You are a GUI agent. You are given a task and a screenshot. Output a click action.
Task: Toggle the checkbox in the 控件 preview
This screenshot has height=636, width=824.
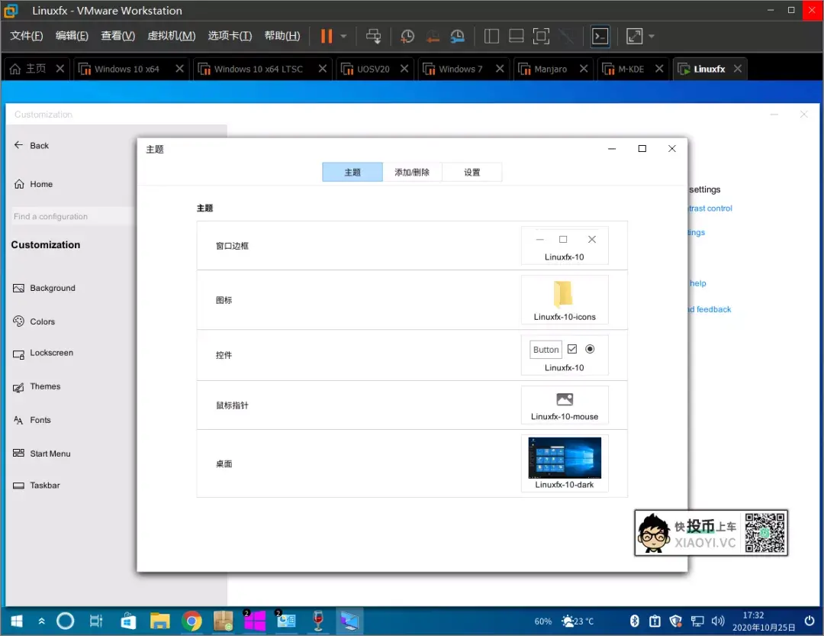pos(572,349)
